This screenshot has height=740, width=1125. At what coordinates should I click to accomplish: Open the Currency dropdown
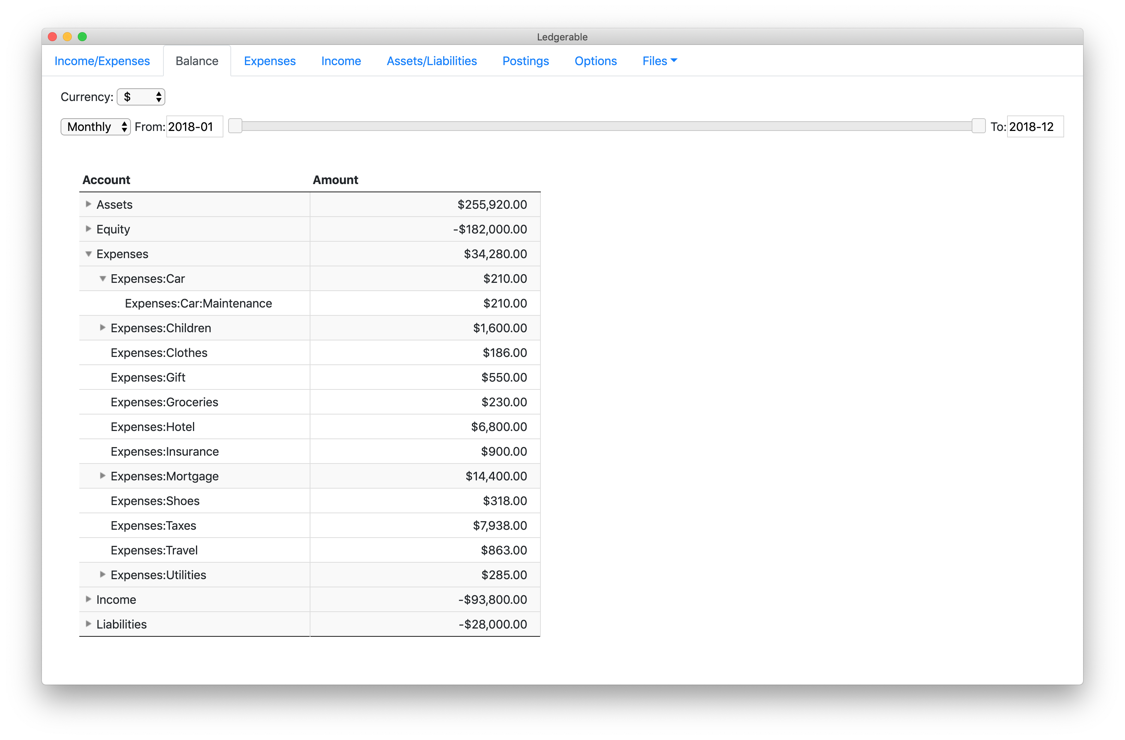click(141, 97)
